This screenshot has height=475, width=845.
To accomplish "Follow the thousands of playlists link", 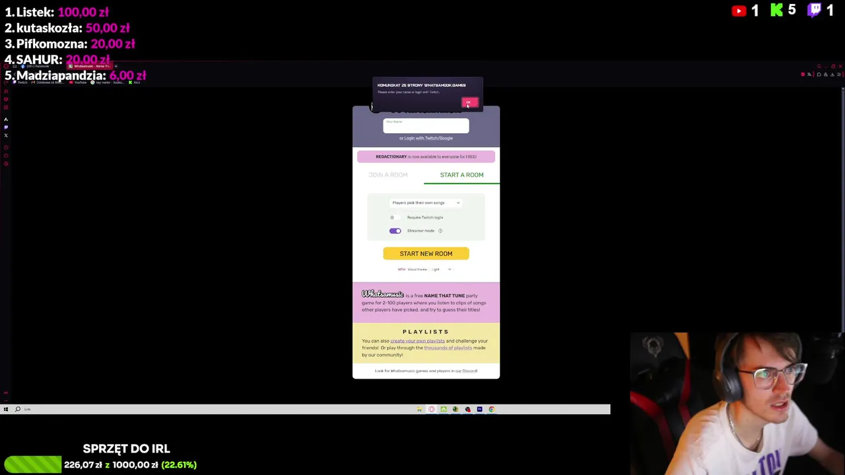I will [x=448, y=348].
